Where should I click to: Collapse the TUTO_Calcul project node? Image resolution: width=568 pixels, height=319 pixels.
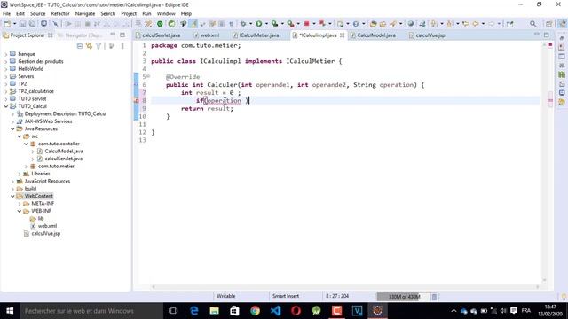click(6, 106)
